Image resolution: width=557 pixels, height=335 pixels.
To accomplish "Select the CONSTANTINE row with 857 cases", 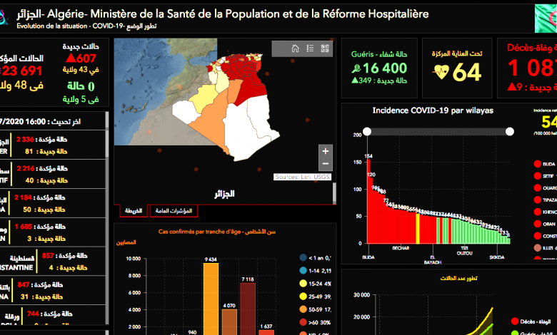I will 53,262.
